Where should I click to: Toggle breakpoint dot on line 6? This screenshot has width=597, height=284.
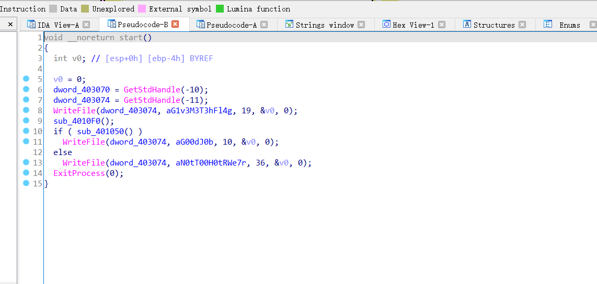[26, 89]
